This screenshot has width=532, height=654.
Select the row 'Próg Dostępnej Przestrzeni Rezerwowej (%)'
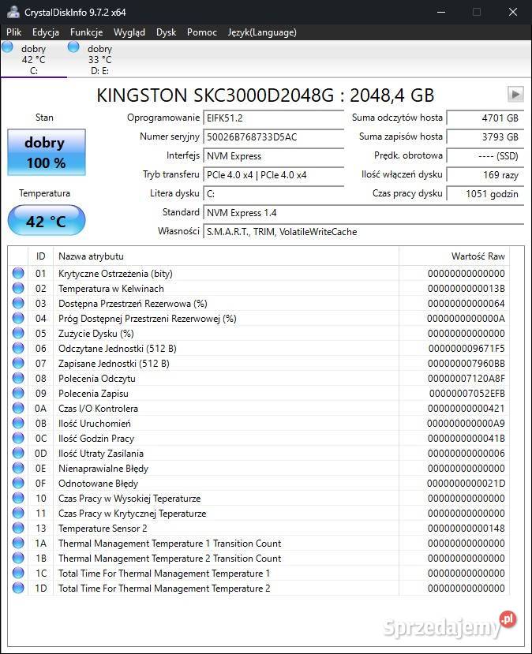click(x=259, y=318)
